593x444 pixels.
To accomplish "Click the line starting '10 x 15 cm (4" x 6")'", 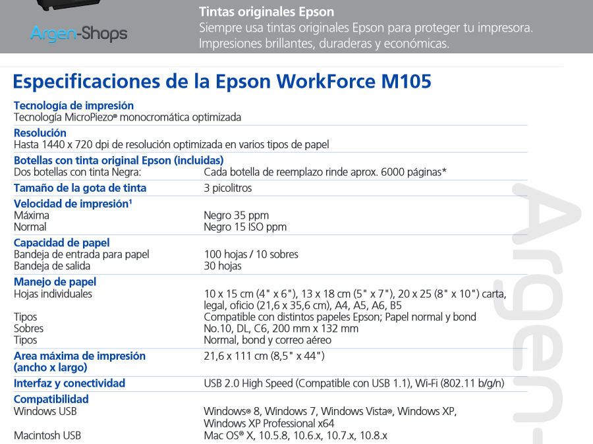I will tap(355, 294).
